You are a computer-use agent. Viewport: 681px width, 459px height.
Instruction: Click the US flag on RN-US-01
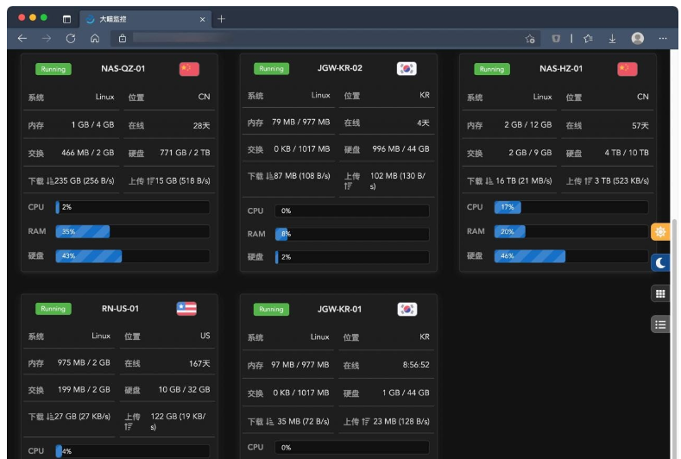pos(186,309)
